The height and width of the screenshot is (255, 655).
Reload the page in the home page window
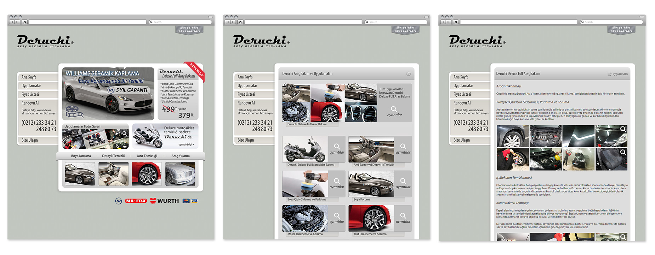click(x=24, y=22)
